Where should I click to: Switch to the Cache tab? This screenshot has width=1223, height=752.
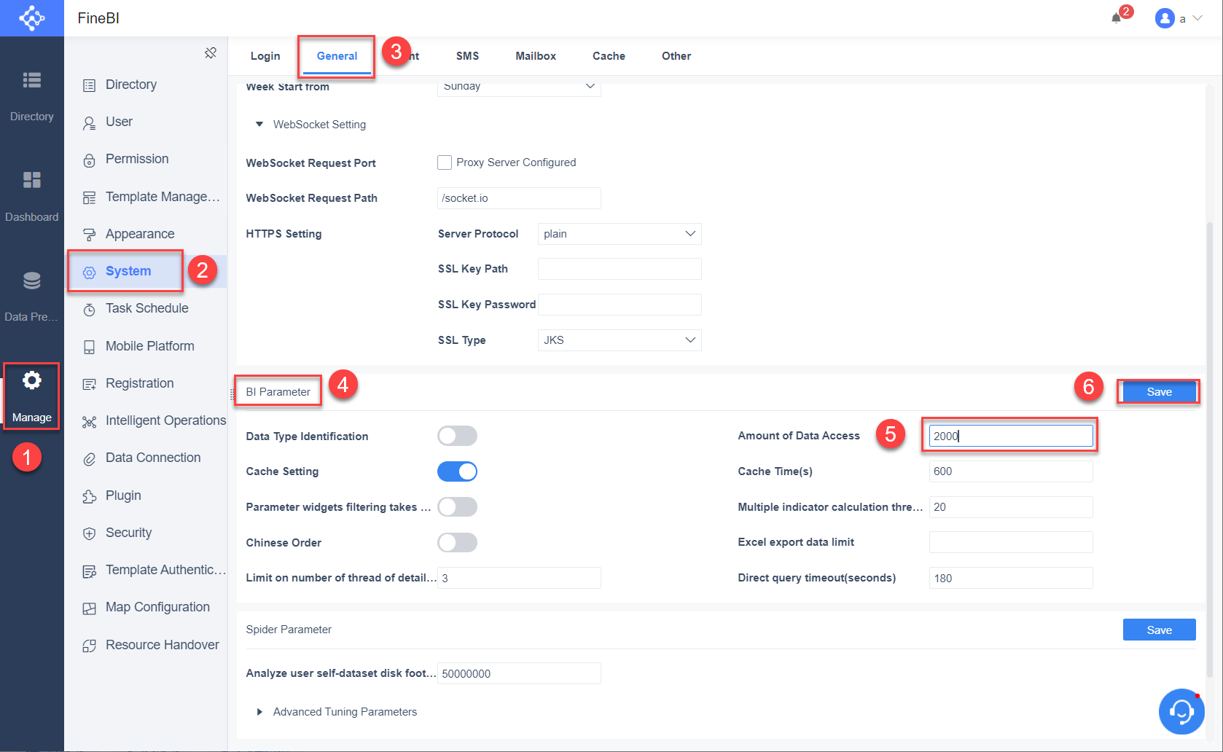tap(609, 56)
